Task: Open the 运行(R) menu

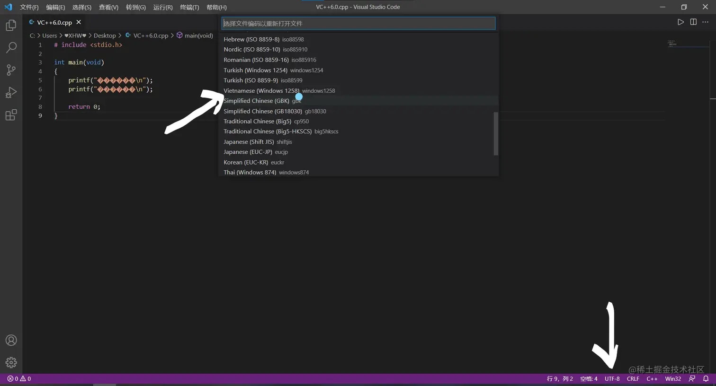Action: (x=163, y=7)
